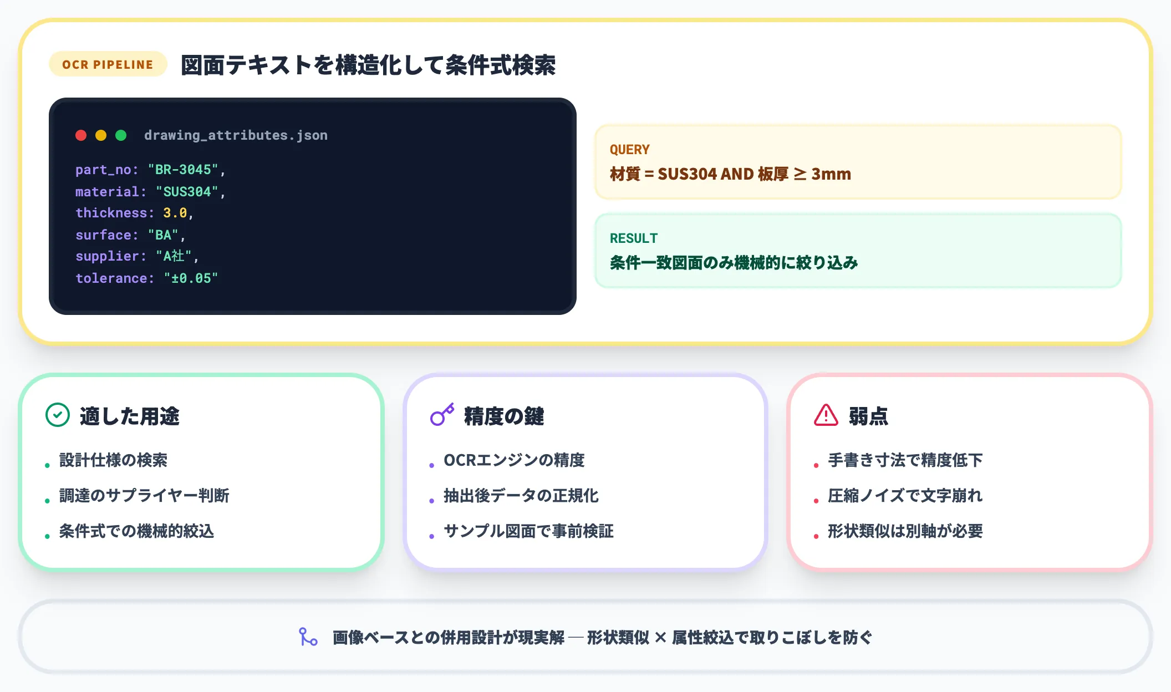The image size is (1171, 692).
Task: Click the surface "BA" code line
Action: [x=130, y=235]
